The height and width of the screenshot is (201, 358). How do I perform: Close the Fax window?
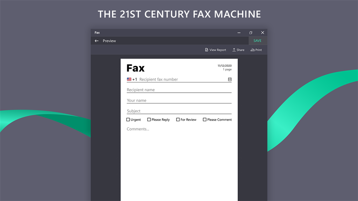[263, 32]
